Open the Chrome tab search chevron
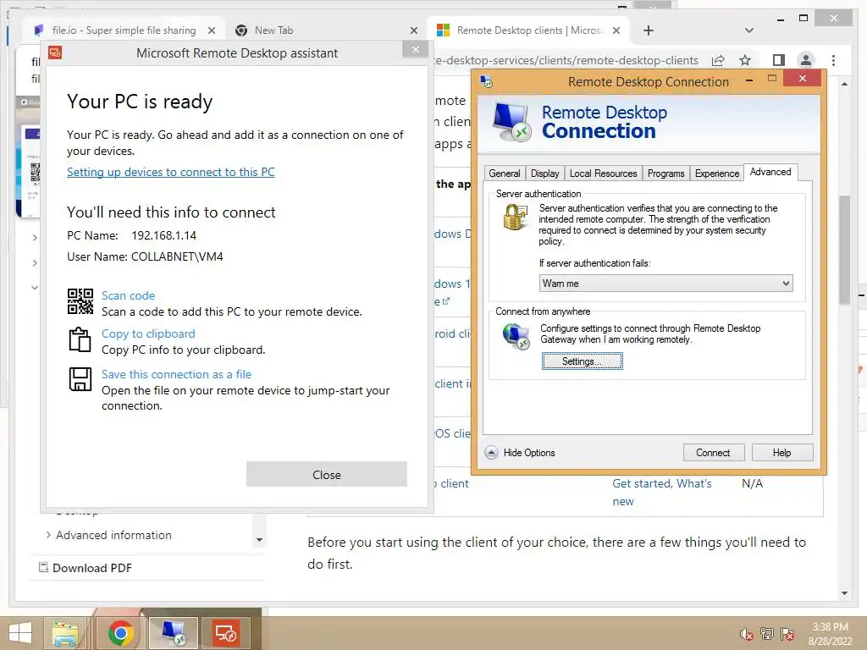Viewport: 867px width, 650px height. click(748, 30)
